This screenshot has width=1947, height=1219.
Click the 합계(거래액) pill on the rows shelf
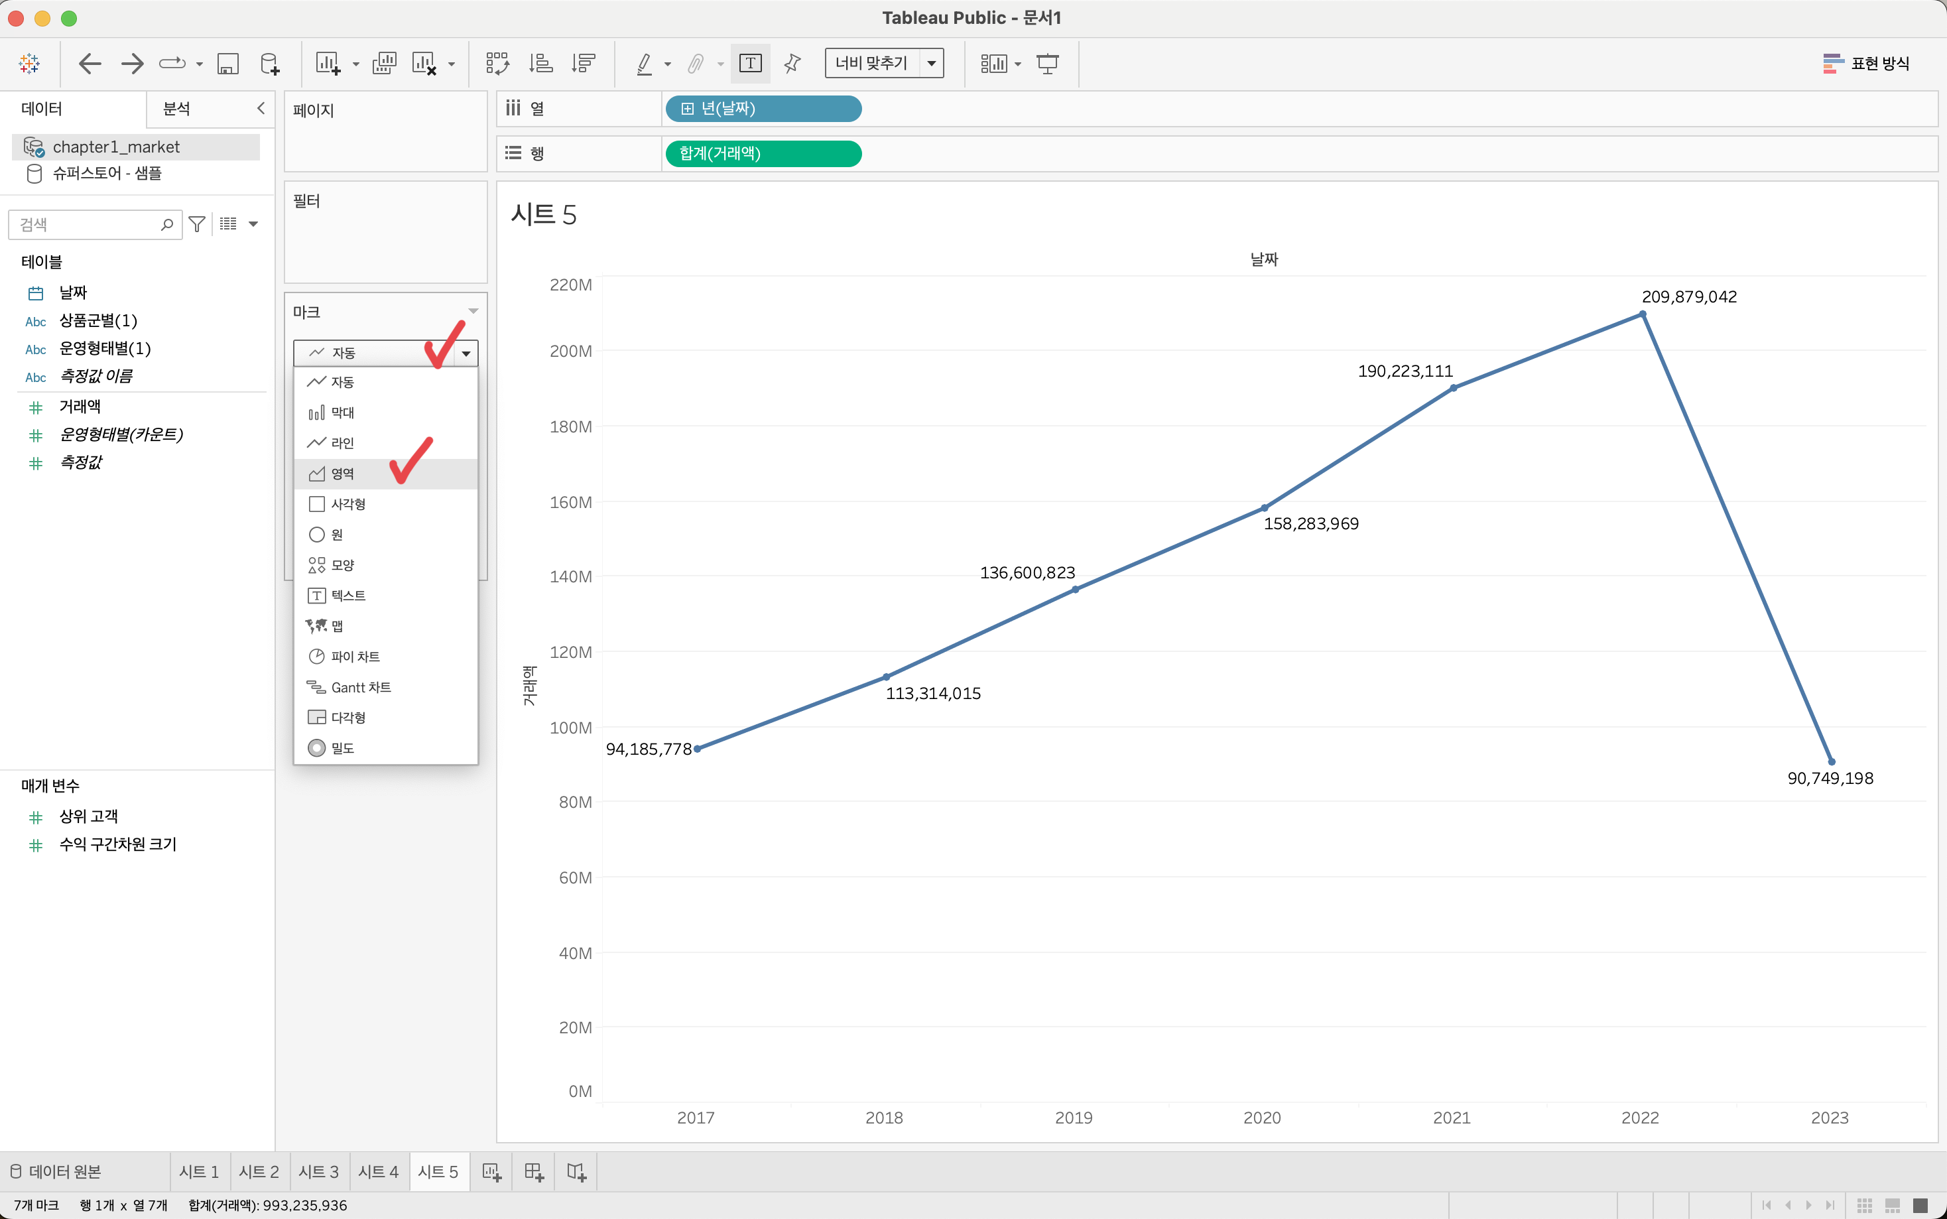pos(763,153)
